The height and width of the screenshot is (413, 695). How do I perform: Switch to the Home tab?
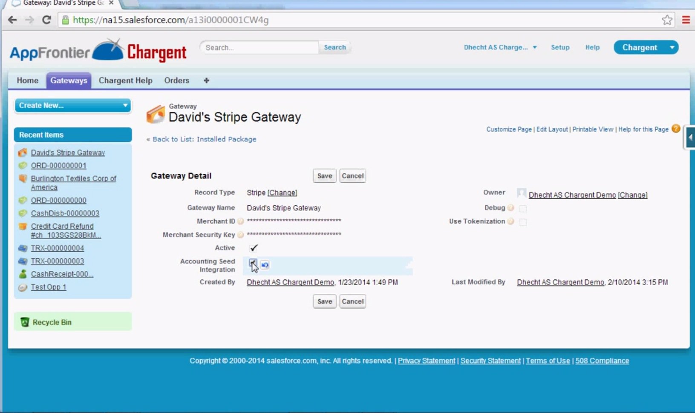(28, 80)
